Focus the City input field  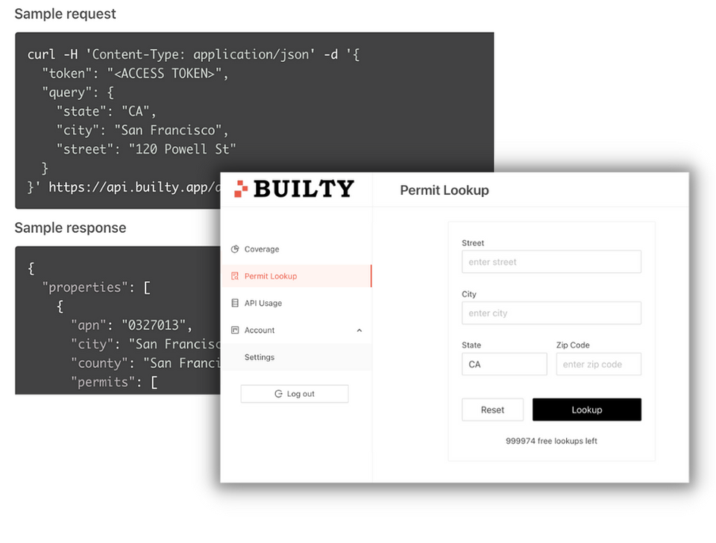pos(551,313)
